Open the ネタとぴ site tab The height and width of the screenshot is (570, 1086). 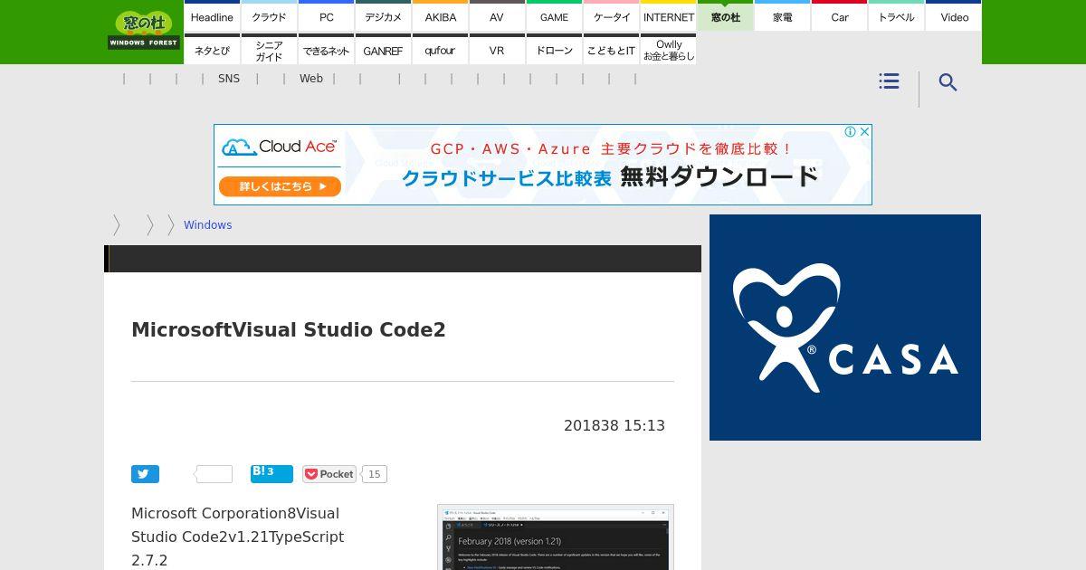coord(212,50)
